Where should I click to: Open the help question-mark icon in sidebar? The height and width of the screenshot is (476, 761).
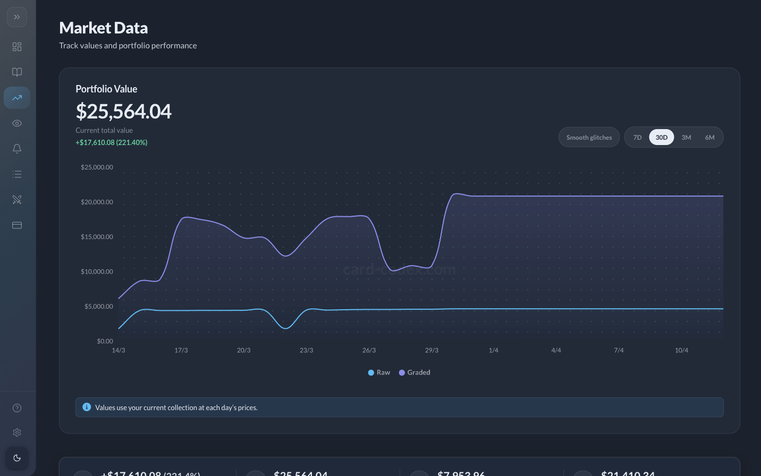click(x=17, y=408)
